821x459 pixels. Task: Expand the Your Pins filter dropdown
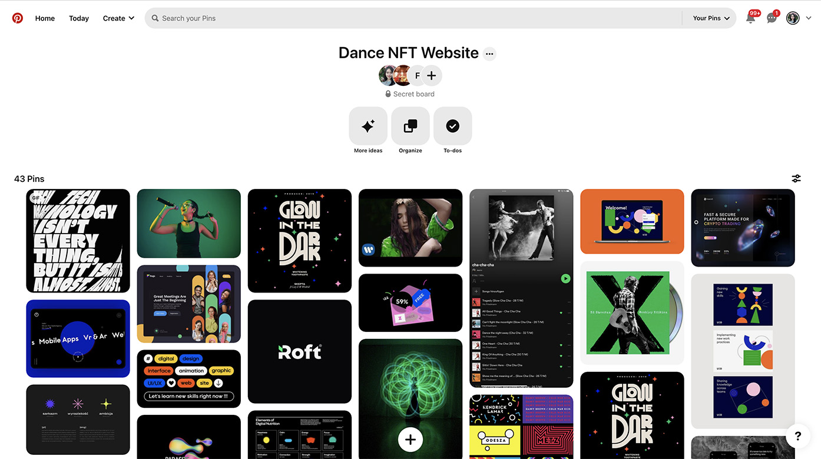711,18
